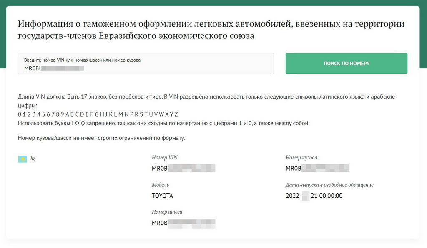Click the Номер шасси value
The image size is (427, 248).
pyautogui.click(x=183, y=223)
